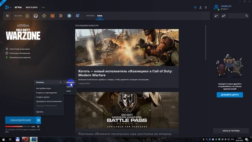Select the Азия region

point(69,91)
